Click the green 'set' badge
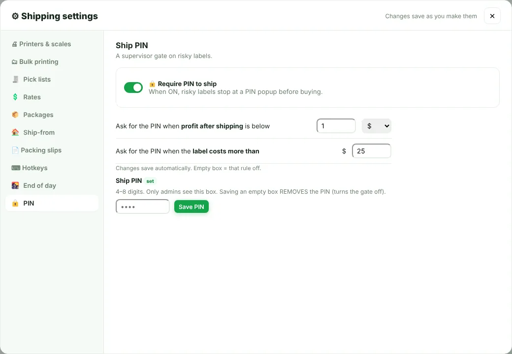Image resolution: width=512 pixels, height=354 pixels. coord(150,181)
